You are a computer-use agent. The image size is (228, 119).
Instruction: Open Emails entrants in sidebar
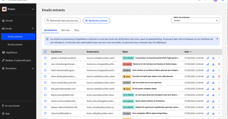point(18,37)
